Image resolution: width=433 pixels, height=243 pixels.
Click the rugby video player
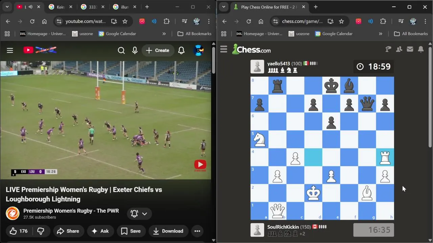point(106,120)
